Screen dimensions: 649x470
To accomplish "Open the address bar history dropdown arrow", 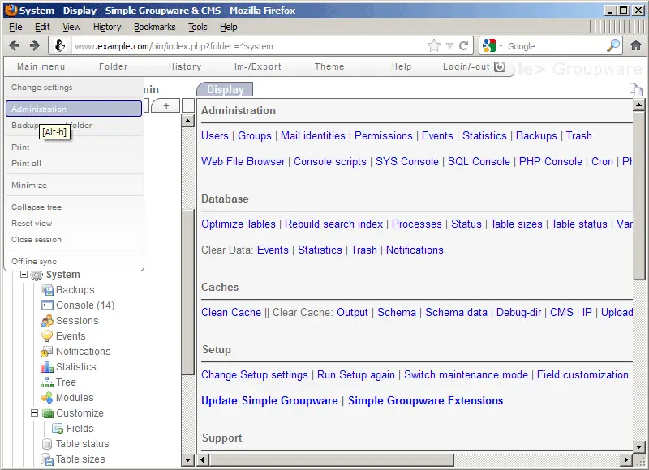I will pyautogui.click(x=450, y=46).
